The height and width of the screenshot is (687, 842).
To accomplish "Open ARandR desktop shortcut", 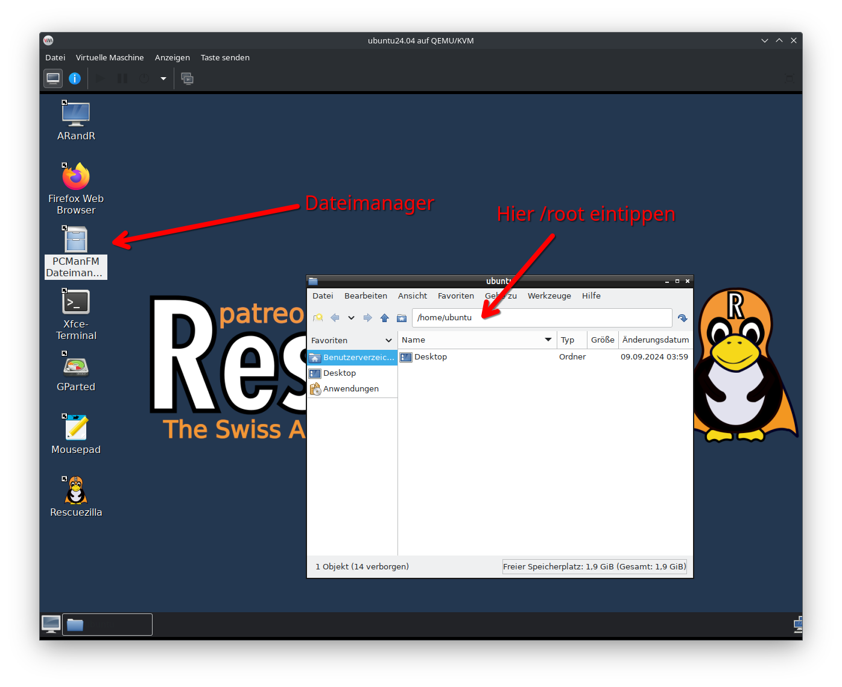I will click(x=76, y=121).
